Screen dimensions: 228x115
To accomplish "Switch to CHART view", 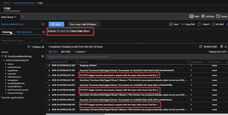I will (x=66, y=52).
